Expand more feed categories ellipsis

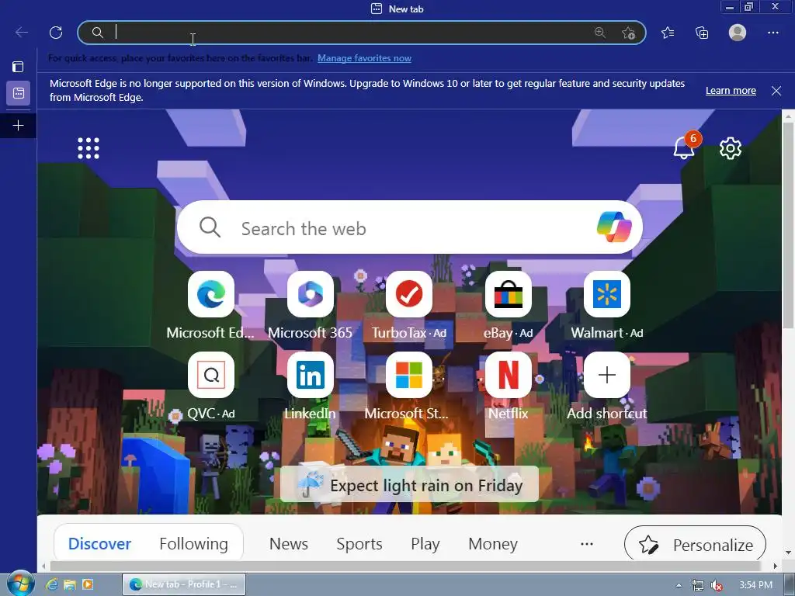[587, 543]
